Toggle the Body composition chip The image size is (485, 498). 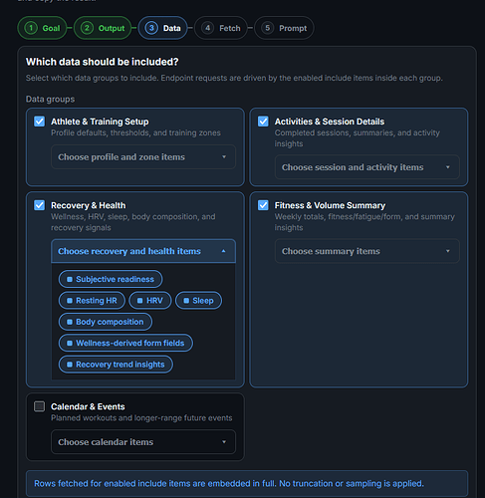coord(106,322)
